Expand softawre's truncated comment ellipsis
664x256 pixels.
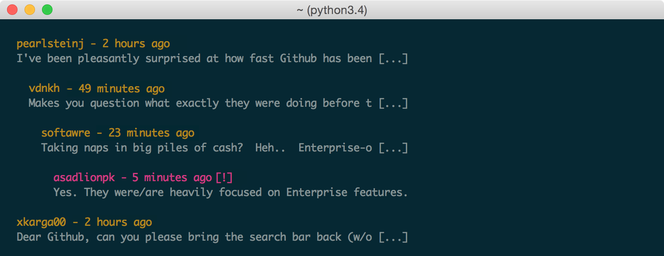click(393, 148)
